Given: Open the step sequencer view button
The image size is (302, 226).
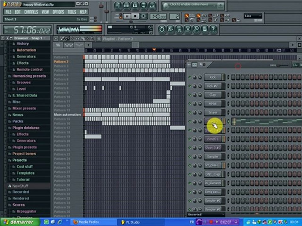Looking at the screenshot, I should point(126,6).
